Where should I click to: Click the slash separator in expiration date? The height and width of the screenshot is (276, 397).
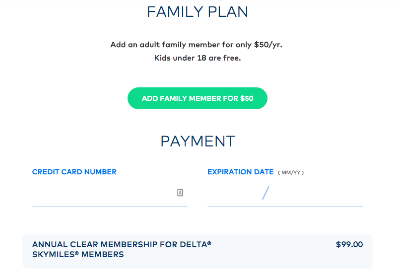[265, 193]
